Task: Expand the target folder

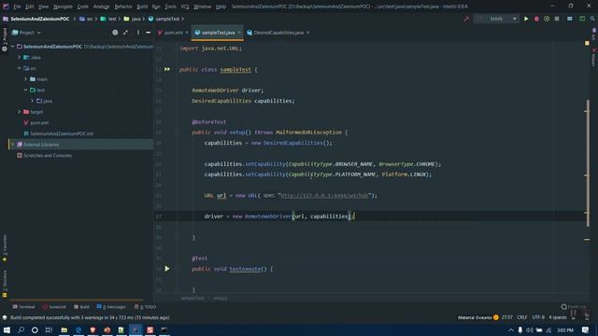Action: pyautogui.click(x=20, y=112)
